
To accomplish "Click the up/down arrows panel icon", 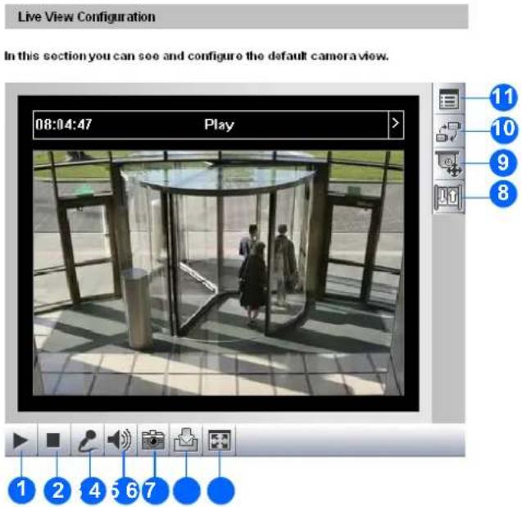I will pos(449,197).
